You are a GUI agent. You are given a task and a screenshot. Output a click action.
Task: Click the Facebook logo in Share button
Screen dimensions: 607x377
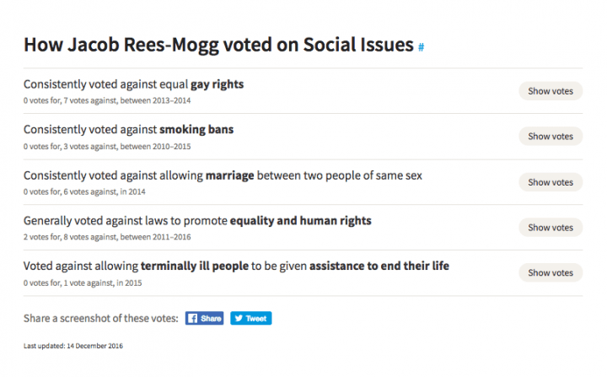click(x=192, y=318)
